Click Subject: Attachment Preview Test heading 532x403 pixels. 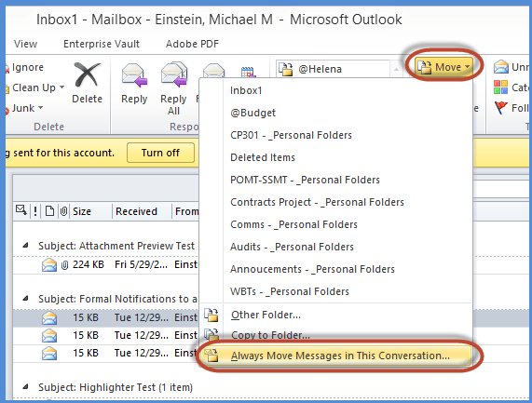[x=116, y=246]
